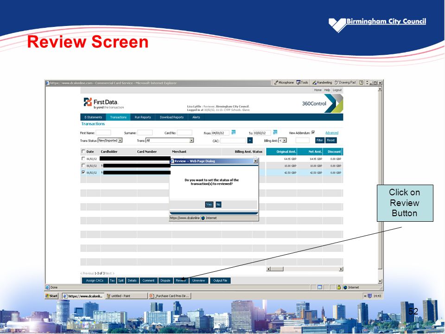Click the Billing Amt value field
Viewport: 445px width, 334px height.
point(303,140)
